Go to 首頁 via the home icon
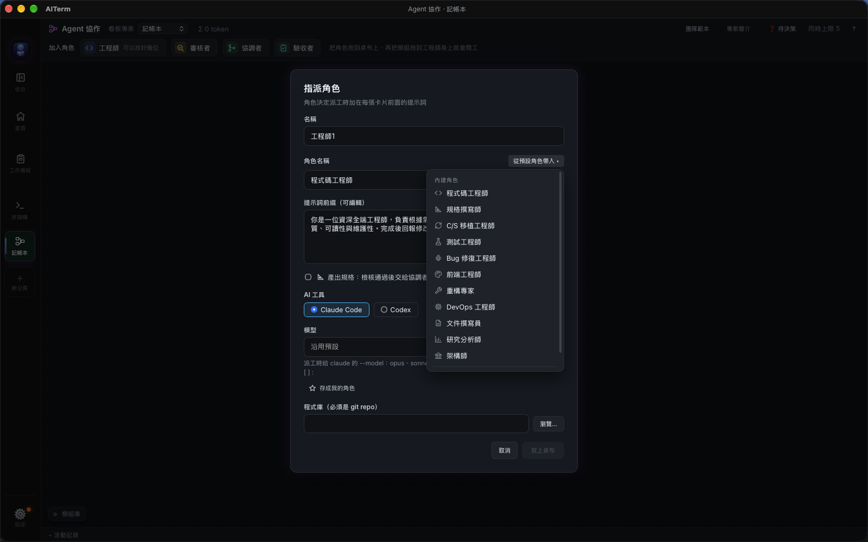Viewport: 868px width, 542px height. (x=20, y=116)
